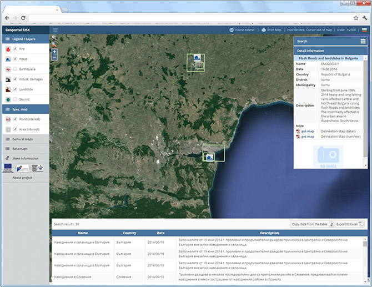Expand the Search panel header
This screenshot has width=372, height=287.
point(330,41)
